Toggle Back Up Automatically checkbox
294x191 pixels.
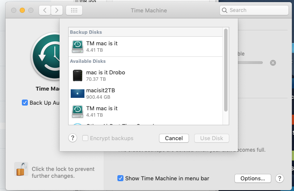coord(25,103)
